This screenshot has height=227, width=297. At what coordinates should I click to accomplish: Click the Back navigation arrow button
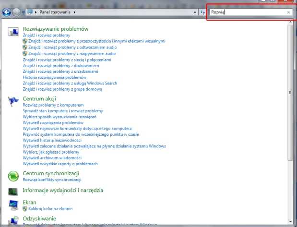7,12
